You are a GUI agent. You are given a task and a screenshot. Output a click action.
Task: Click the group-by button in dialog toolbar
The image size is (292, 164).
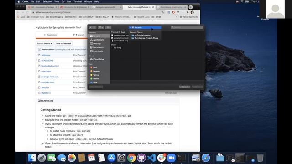[x=108, y=27]
